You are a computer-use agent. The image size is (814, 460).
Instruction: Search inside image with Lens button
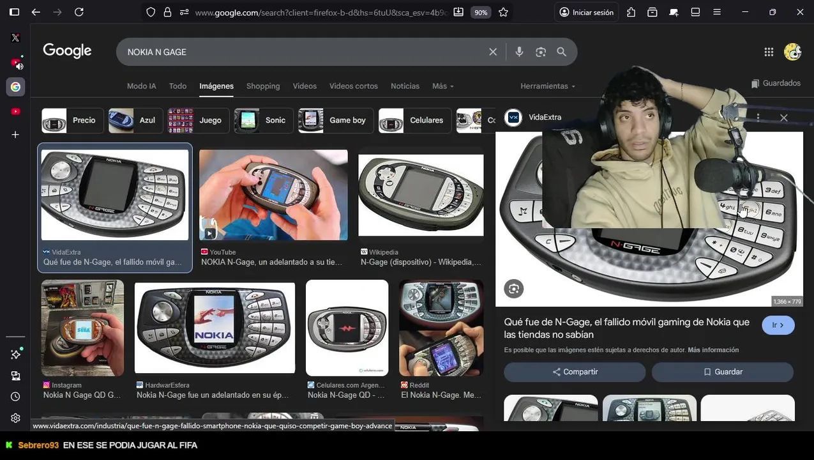(514, 289)
